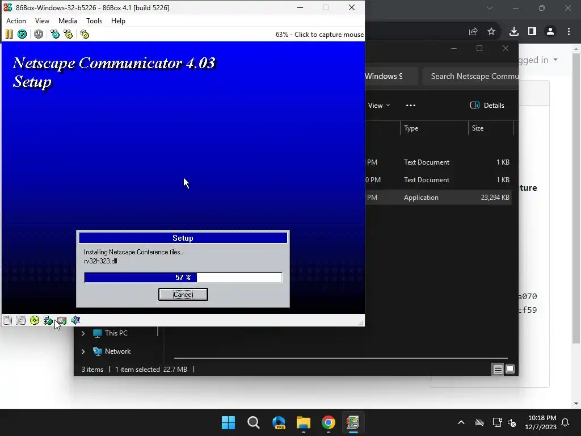Switch File Explorer to details list view

click(x=498, y=369)
